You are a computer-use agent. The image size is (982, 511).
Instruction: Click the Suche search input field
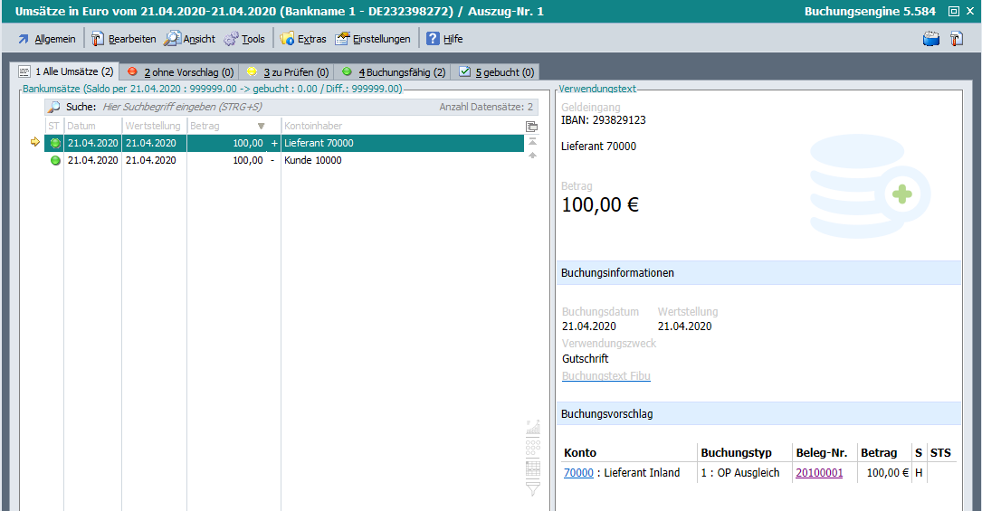tap(262, 107)
